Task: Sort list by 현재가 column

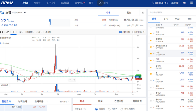Action: click(176, 25)
